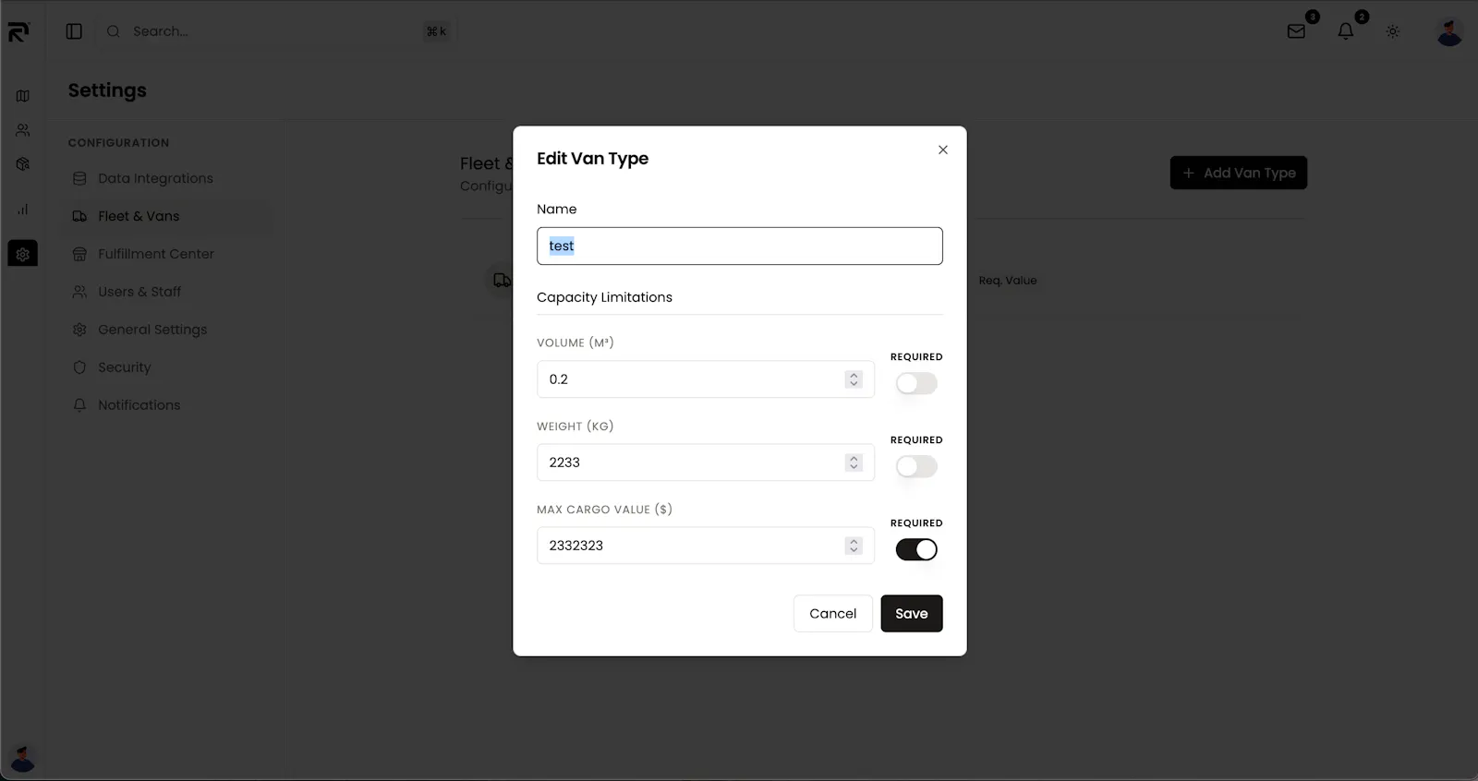Open Notifications settings
Viewport: 1478px width, 781px height.
click(x=167, y=405)
